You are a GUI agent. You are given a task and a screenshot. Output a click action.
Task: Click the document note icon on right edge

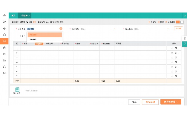(x=185, y=38)
